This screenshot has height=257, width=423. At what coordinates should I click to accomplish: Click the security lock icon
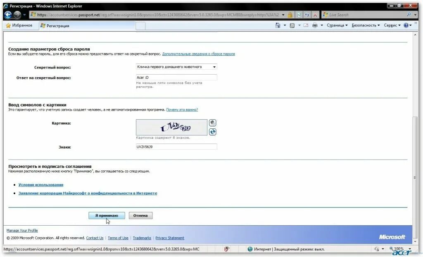pyautogui.click(x=290, y=15)
